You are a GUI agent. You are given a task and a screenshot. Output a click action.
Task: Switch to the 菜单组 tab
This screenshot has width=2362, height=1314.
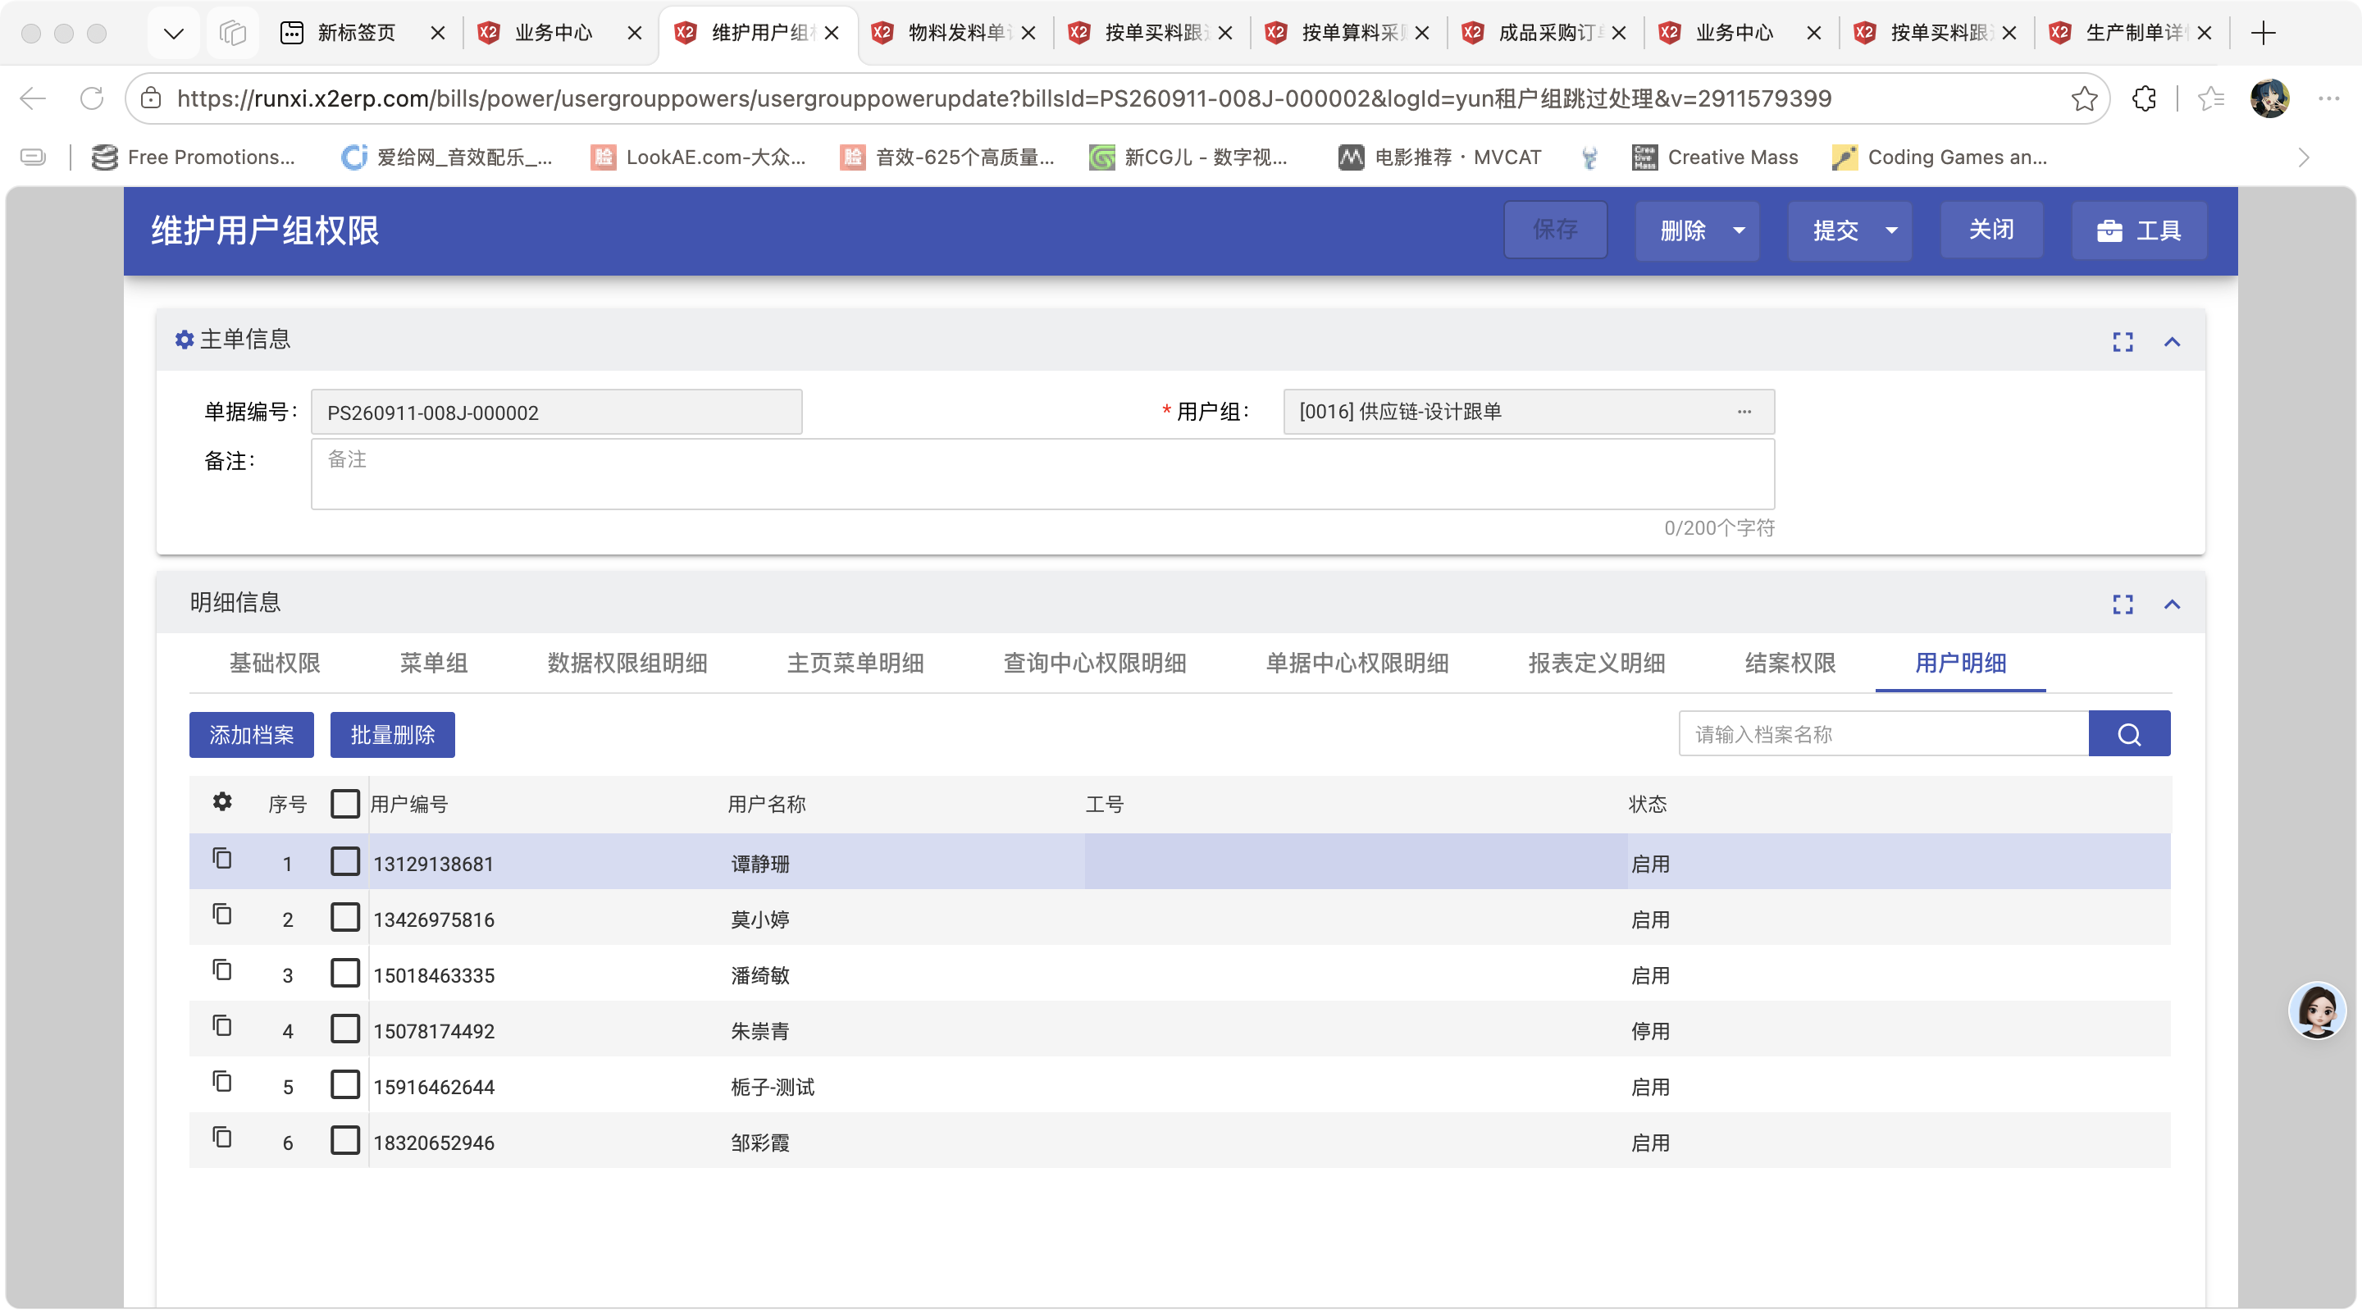pyautogui.click(x=434, y=663)
